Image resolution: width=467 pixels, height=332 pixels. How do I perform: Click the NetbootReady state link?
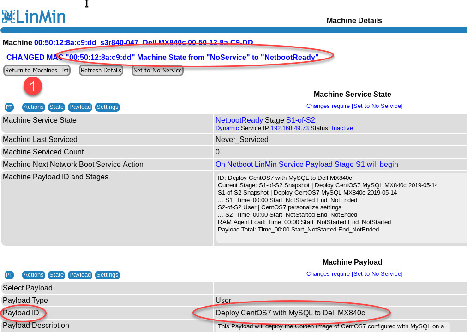[x=239, y=120]
